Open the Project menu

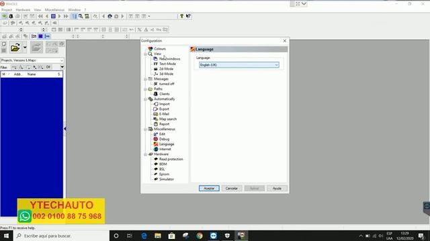(7, 10)
